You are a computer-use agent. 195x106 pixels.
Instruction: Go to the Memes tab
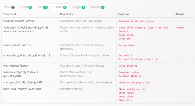pyautogui.click(x=97, y=7)
